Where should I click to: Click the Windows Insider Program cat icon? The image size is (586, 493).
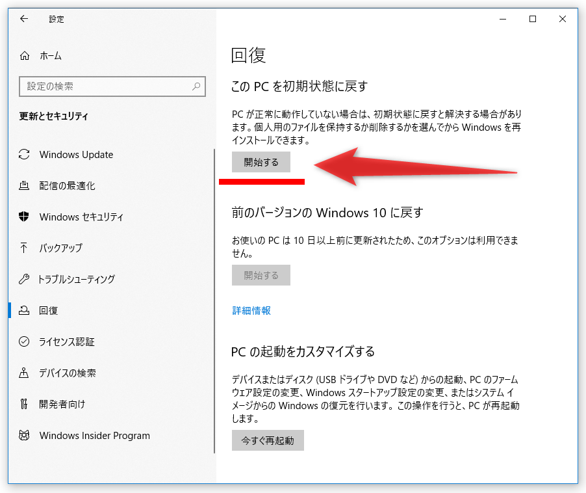24,435
